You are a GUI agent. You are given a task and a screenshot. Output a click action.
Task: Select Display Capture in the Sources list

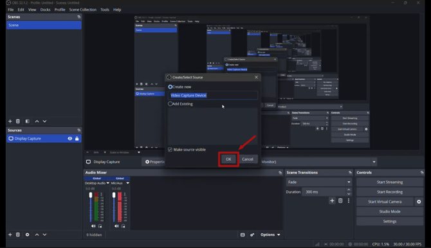44,138
